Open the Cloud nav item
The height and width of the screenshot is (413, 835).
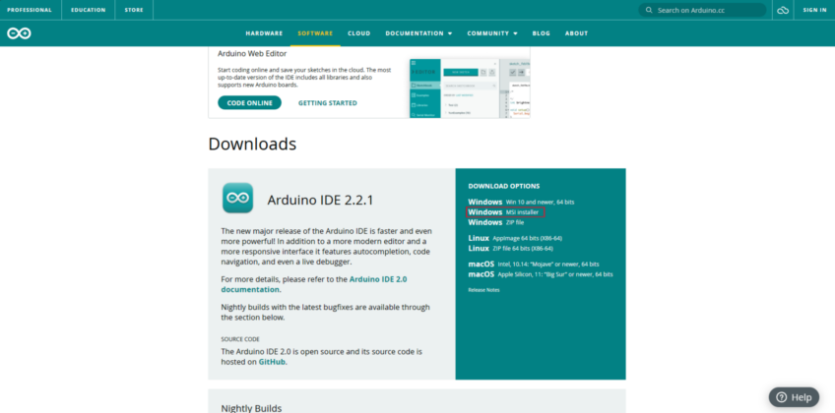[x=359, y=33]
